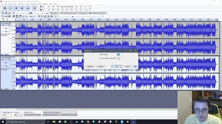The image size is (222, 124).
Task: Select the Draw pencil tool
Action: click(10, 13)
